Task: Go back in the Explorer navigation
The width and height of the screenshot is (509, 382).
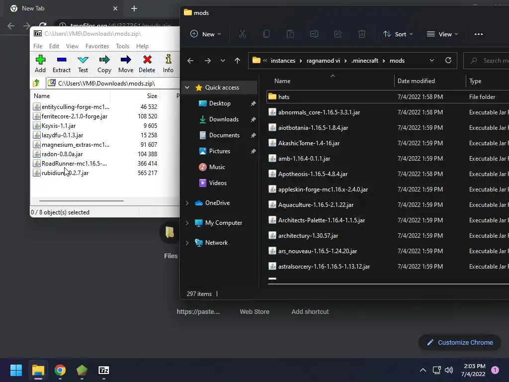Action: pyautogui.click(x=190, y=61)
